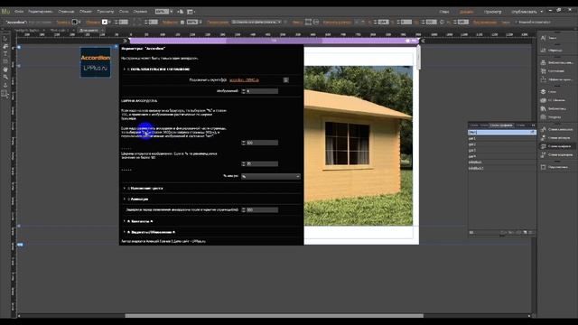Click the animation delay field showing 500
The image size is (578, 325).
point(262,209)
